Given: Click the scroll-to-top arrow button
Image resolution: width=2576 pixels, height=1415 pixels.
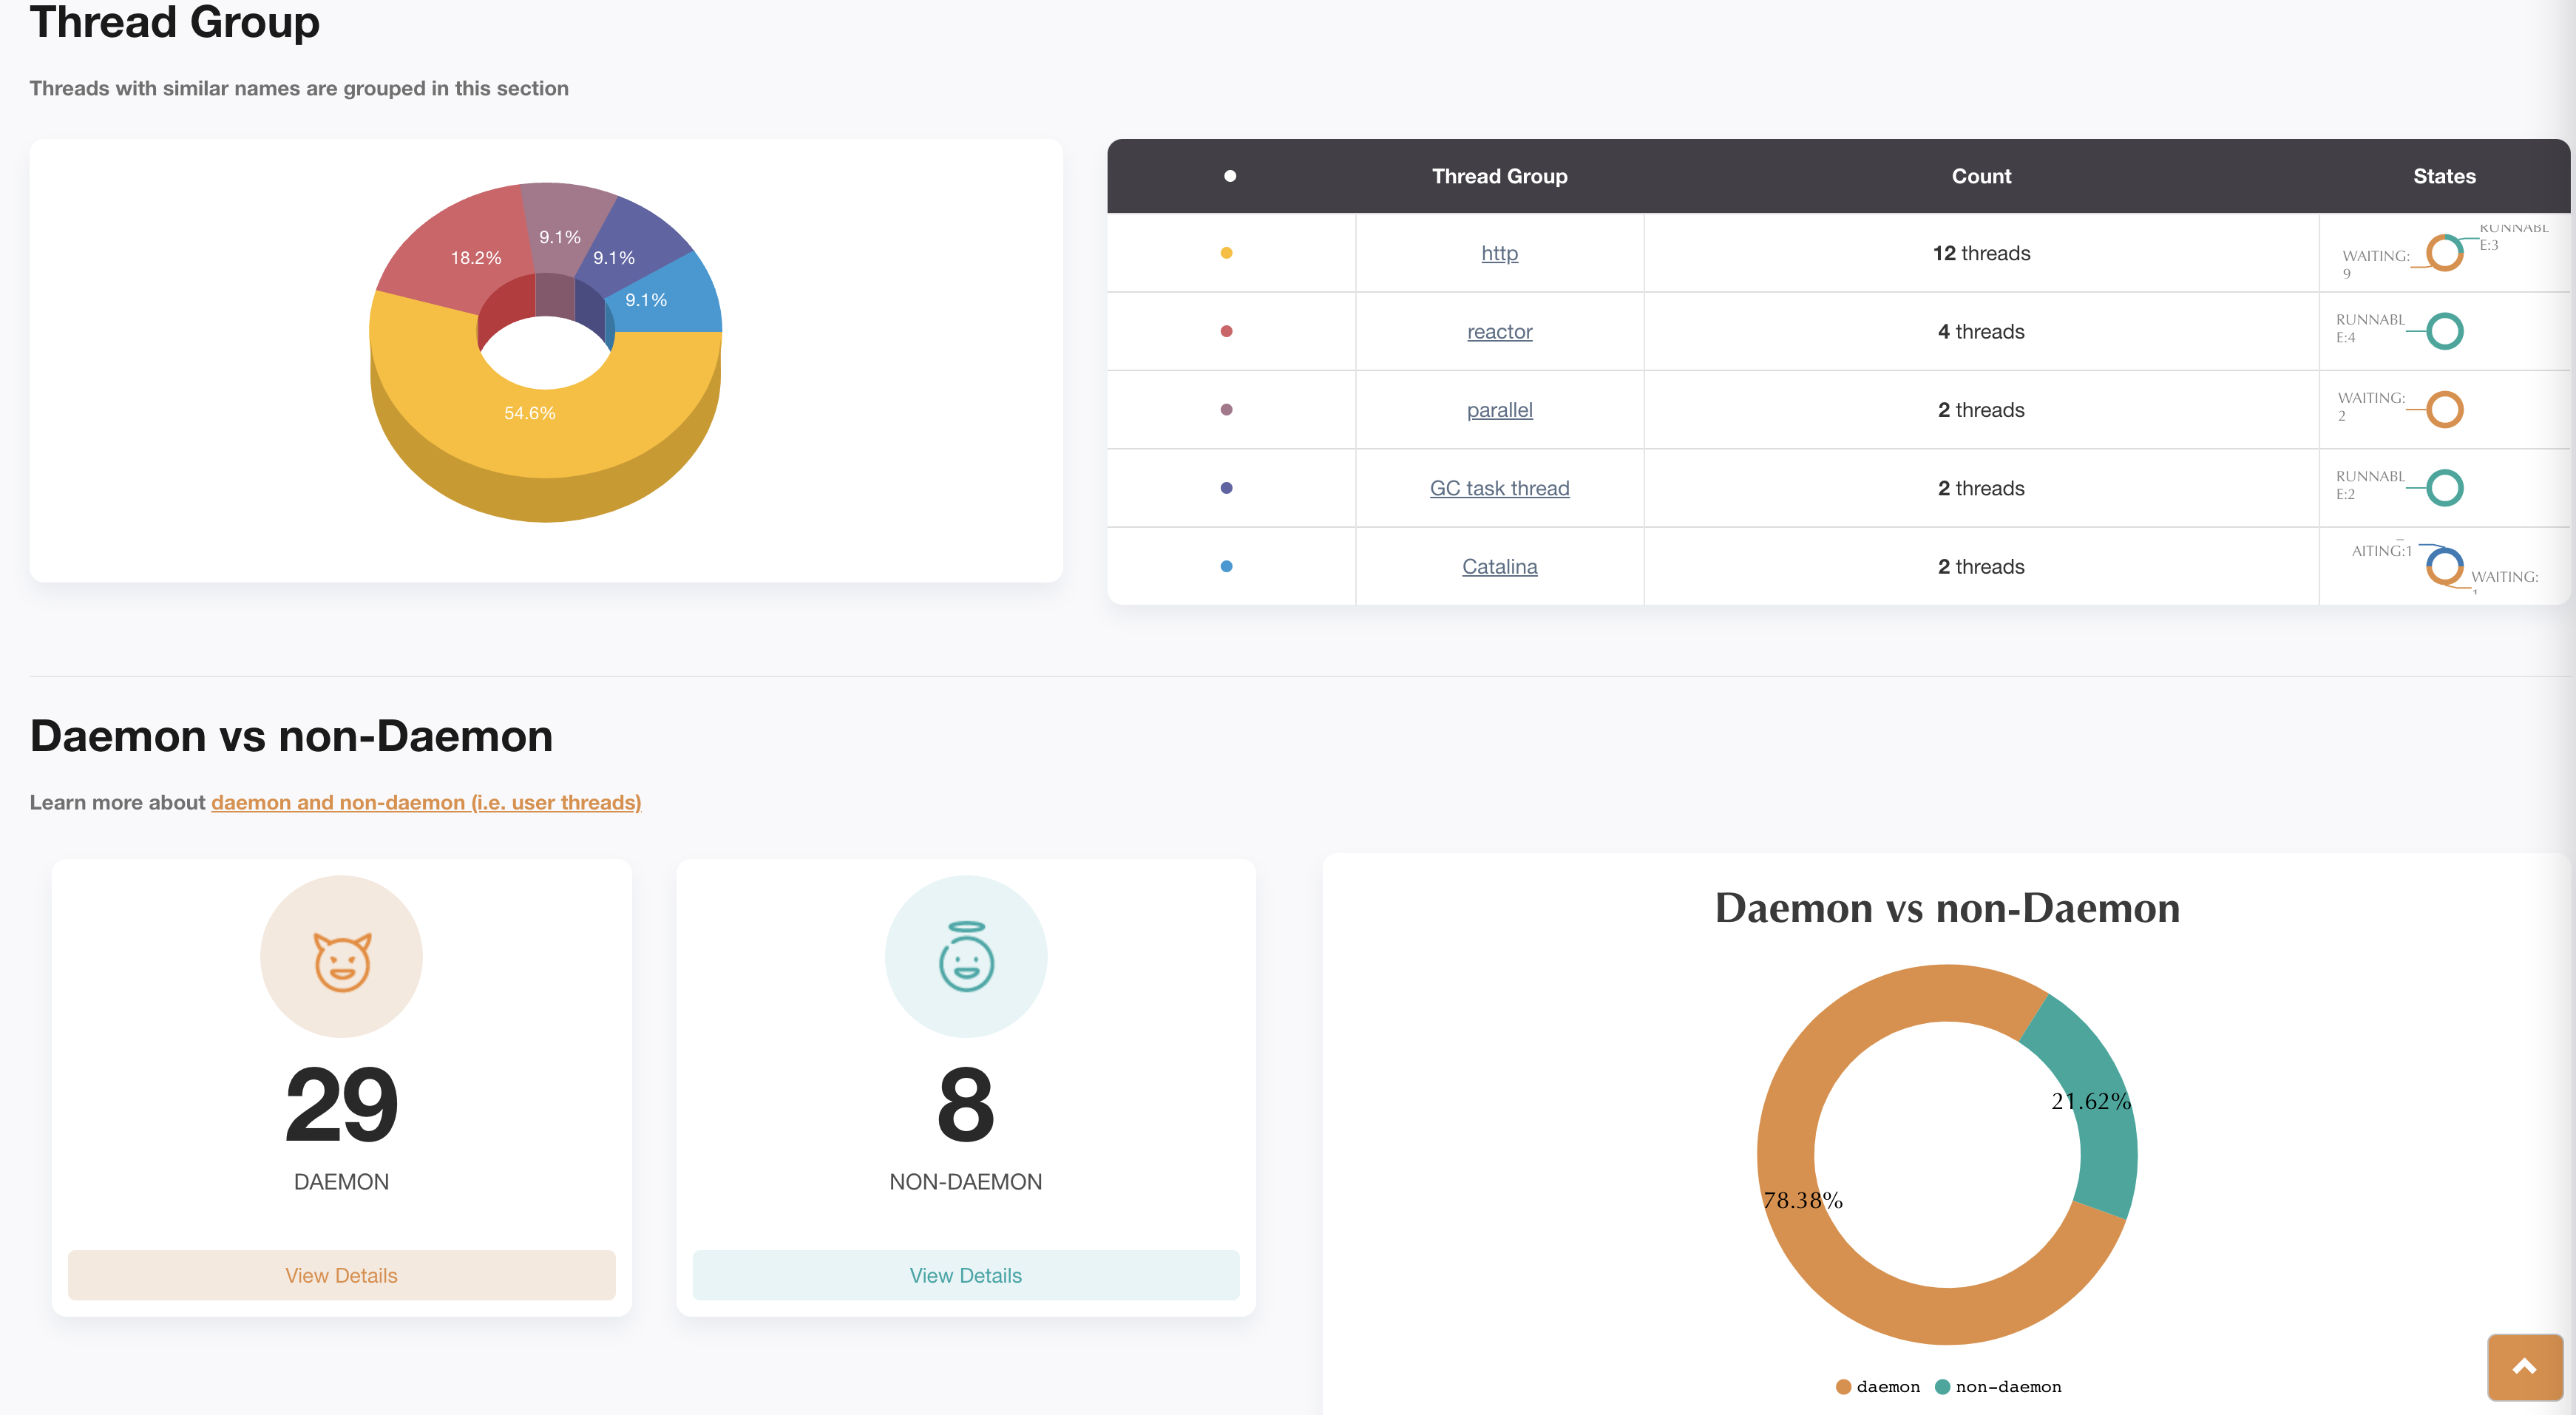Looking at the screenshot, I should click(x=2524, y=1366).
